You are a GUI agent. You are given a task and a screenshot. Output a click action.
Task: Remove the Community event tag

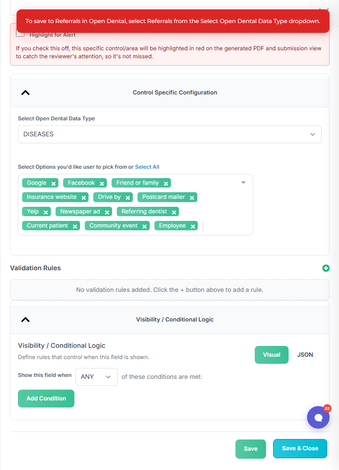coord(145,227)
